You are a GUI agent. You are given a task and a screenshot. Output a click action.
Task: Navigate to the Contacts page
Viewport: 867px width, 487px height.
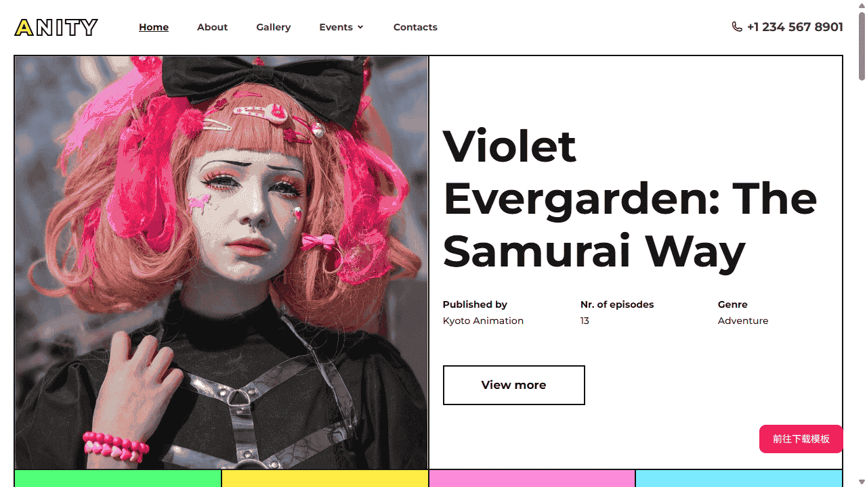click(x=415, y=27)
